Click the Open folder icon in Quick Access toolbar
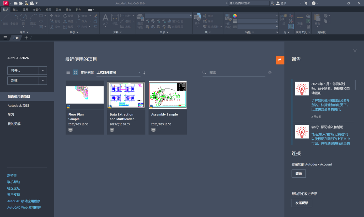364x217 pixels. coord(21,3)
